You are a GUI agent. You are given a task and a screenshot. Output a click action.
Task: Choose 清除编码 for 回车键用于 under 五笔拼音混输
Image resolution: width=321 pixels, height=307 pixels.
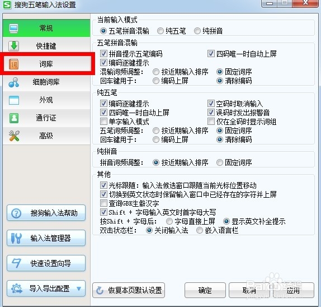(x=220, y=81)
